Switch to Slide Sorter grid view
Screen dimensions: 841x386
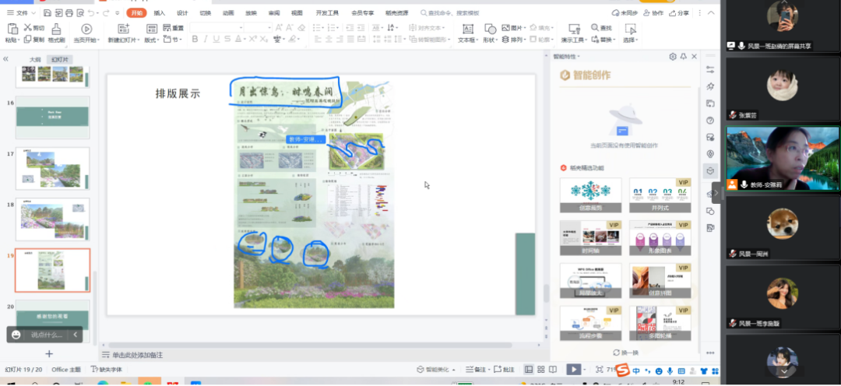point(541,370)
